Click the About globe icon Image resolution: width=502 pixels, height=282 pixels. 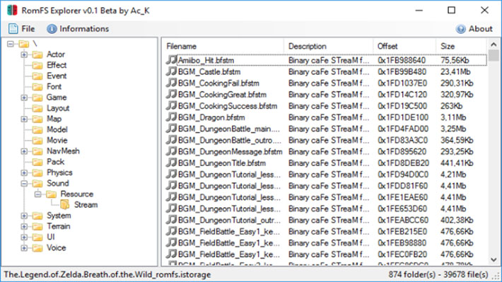[x=460, y=29]
